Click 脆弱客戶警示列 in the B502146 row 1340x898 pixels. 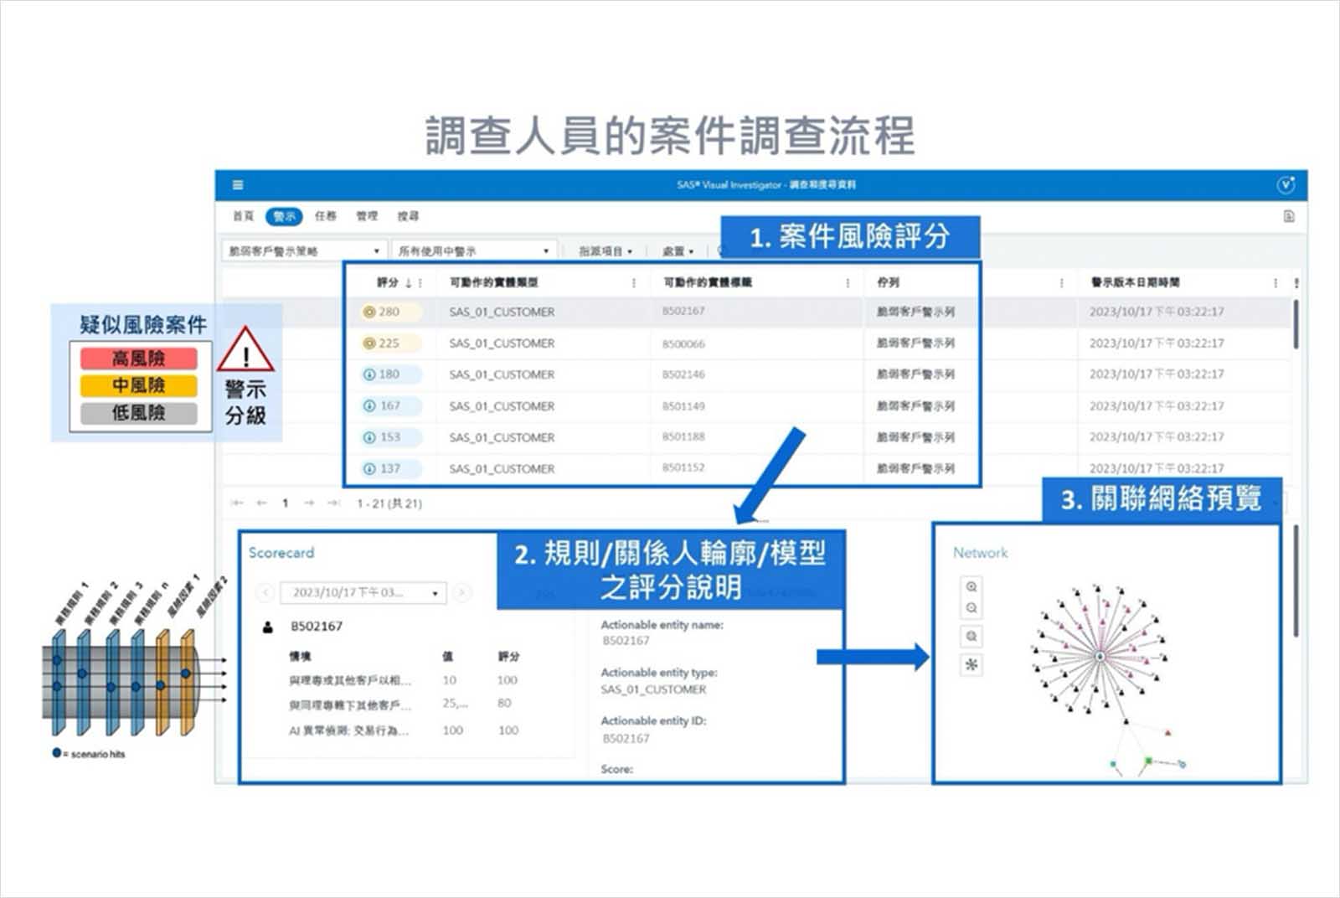[915, 374]
